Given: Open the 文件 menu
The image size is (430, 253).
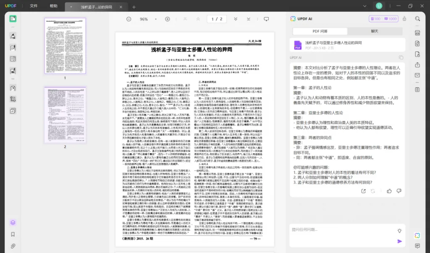Looking at the screenshot, I should tap(34, 6).
